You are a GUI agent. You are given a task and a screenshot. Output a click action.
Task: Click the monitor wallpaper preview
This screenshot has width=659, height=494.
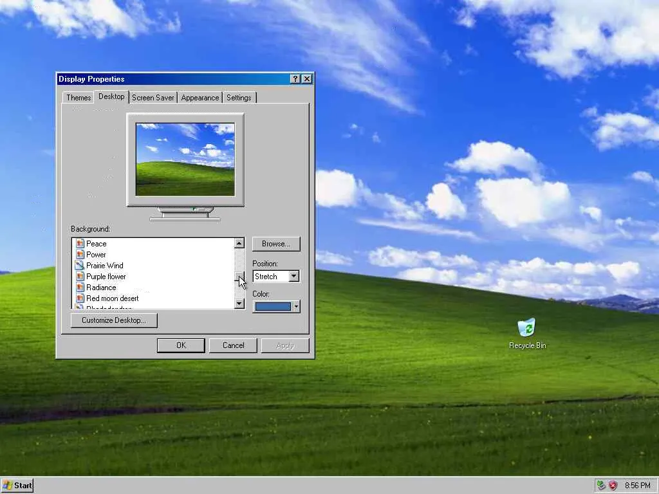pyautogui.click(x=185, y=160)
